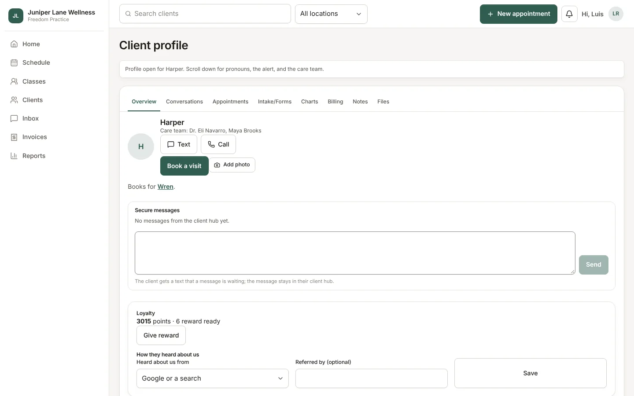This screenshot has height=396, width=634.
Task: Click the Schedule calendar icon
Action: (14, 63)
